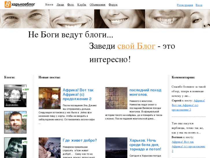The height and width of the screenshot is (158, 210).
Task: Open the Блоги menu item
Action: pyautogui.click(x=49, y=5)
